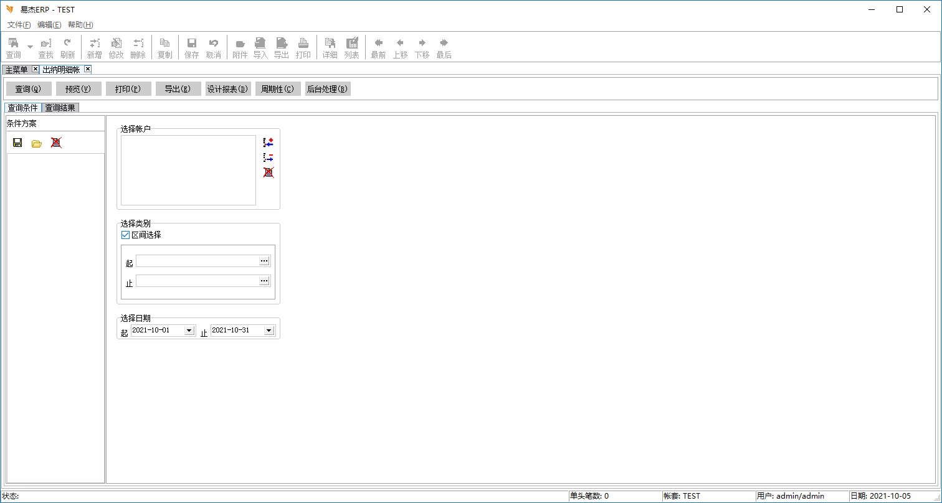Image resolution: width=942 pixels, height=503 pixels.
Task: Open saved condition scheme folder icon
Action: [37, 143]
